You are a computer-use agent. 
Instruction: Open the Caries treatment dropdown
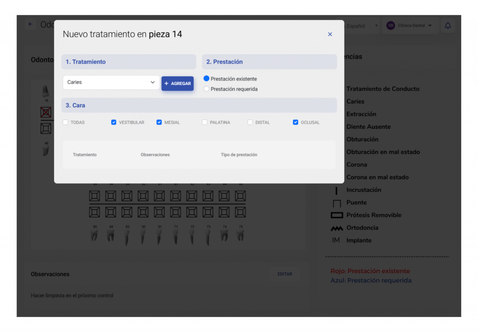point(111,82)
